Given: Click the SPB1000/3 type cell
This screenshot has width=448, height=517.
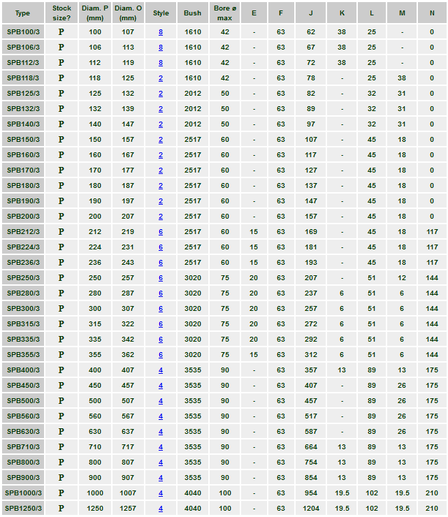Looking at the screenshot, I should point(23,493).
